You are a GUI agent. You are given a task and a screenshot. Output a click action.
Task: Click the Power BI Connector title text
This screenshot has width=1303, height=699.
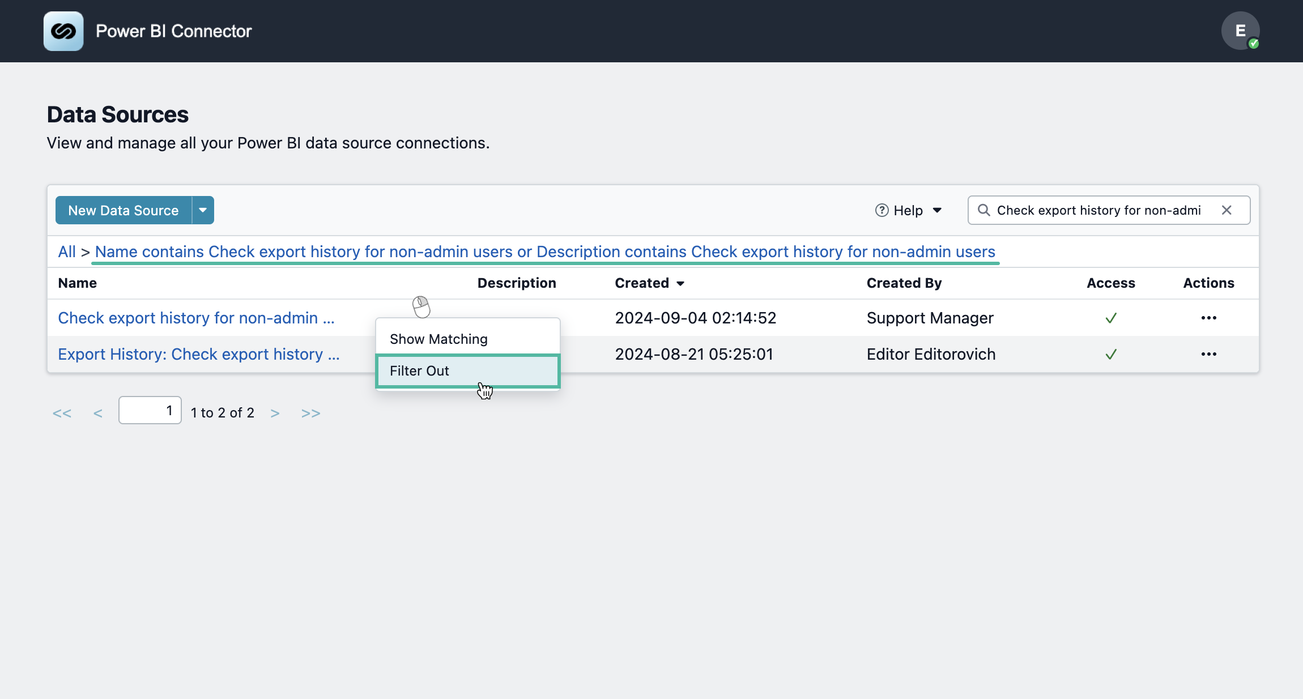point(173,31)
